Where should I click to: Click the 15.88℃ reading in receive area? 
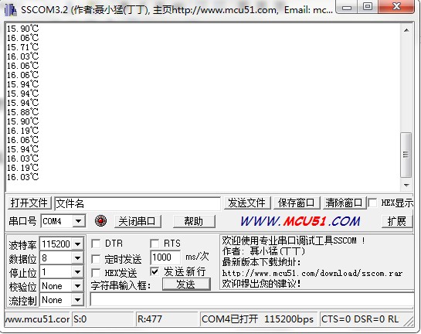23,112
